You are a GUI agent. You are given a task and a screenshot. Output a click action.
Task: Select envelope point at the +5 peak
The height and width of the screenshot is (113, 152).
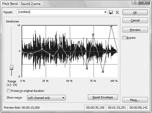click(x=111, y=26)
